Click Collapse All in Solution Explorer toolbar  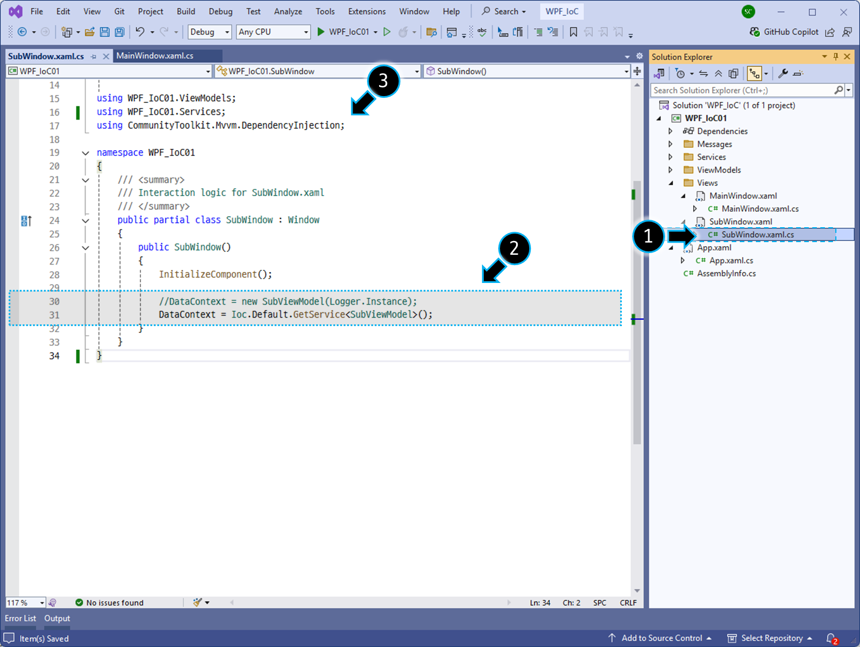pos(718,74)
